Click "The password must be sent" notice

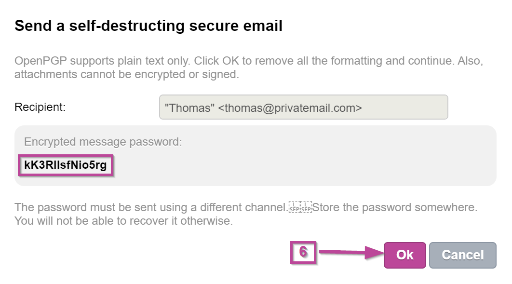150,208
